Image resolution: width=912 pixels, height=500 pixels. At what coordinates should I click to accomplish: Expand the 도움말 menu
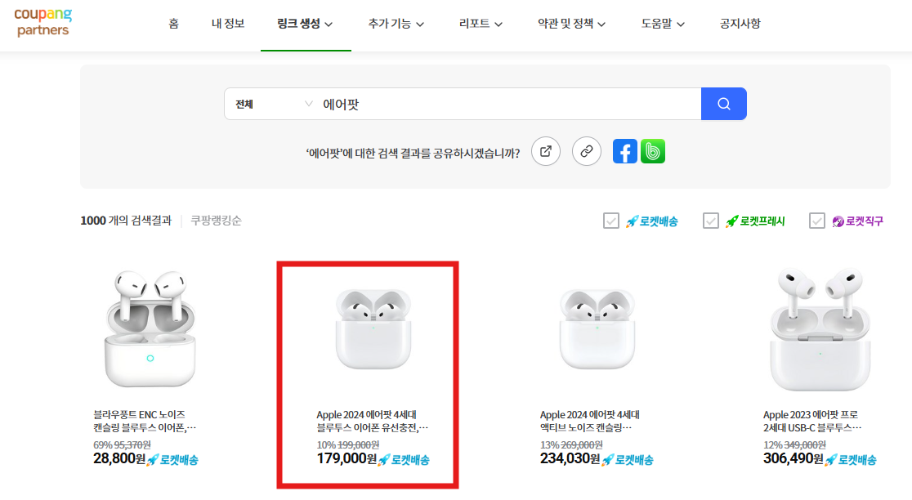point(663,24)
